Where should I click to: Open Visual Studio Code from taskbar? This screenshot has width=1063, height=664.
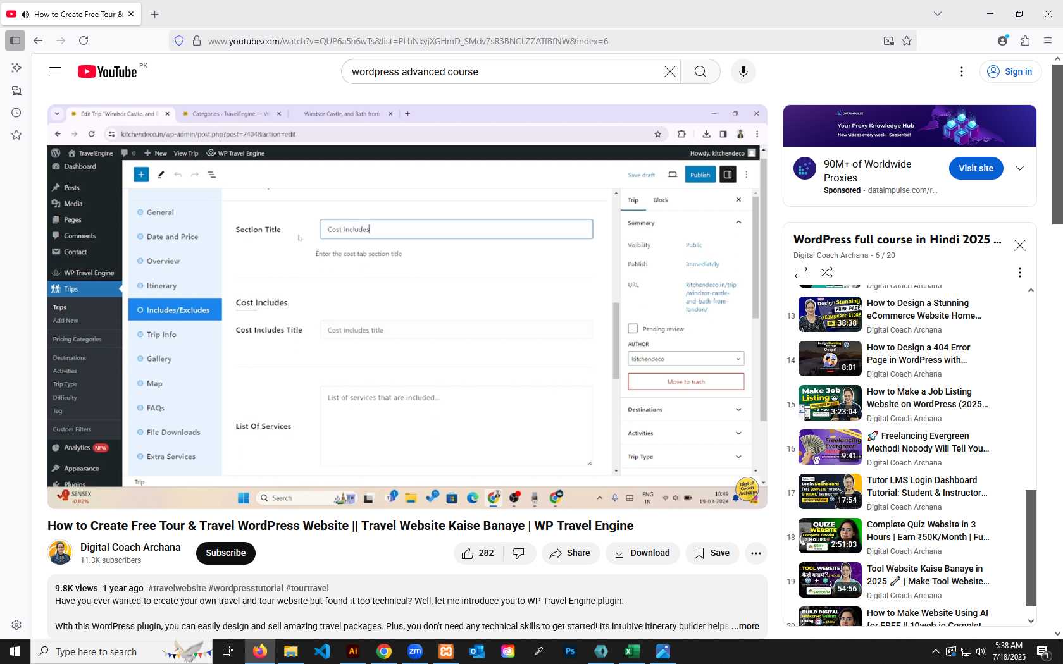(x=322, y=651)
